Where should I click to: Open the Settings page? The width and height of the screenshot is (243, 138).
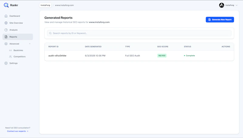[18, 63]
